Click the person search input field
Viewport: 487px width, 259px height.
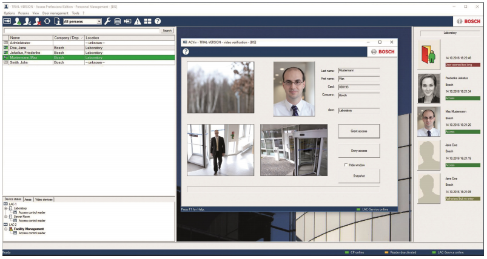tap(82, 31)
